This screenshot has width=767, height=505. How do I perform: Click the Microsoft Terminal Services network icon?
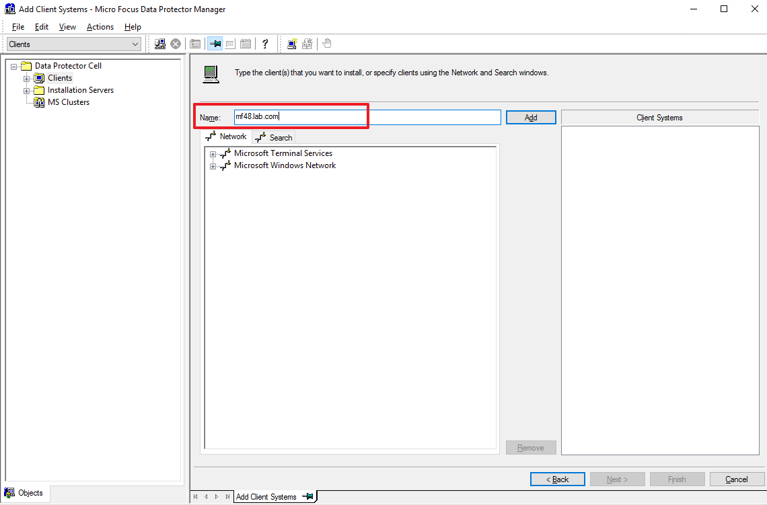pos(225,153)
